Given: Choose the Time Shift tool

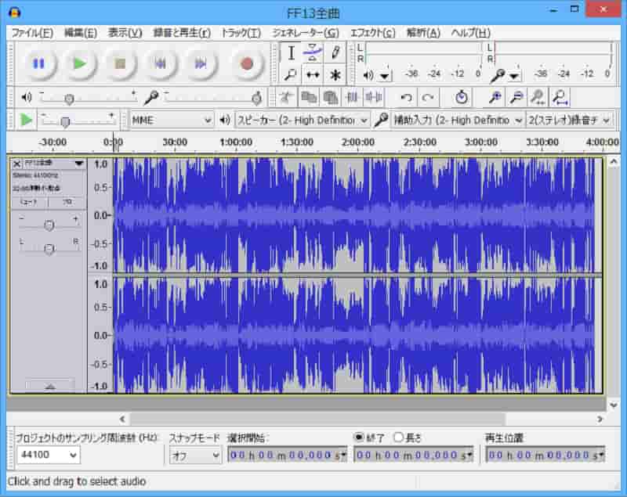Looking at the screenshot, I should (313, 76).
